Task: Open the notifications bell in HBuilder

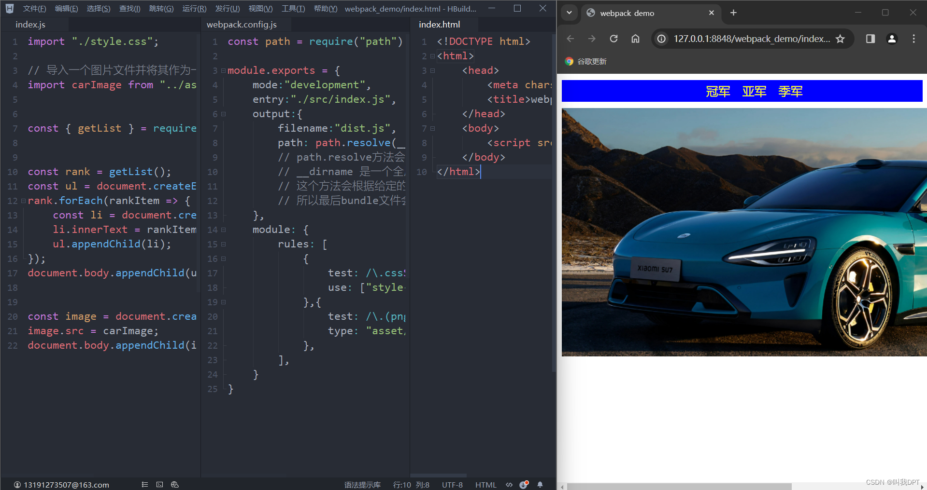Action: 540,485
